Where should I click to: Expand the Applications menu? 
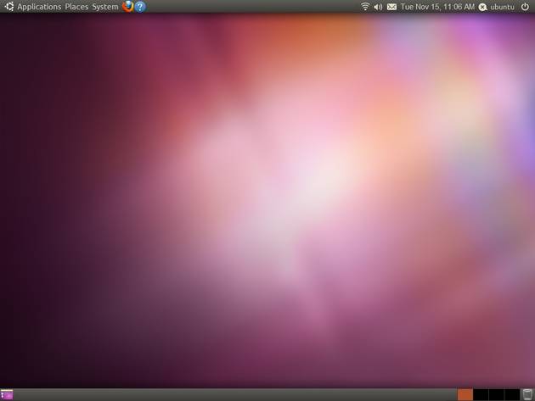click(x=39, y=7)
